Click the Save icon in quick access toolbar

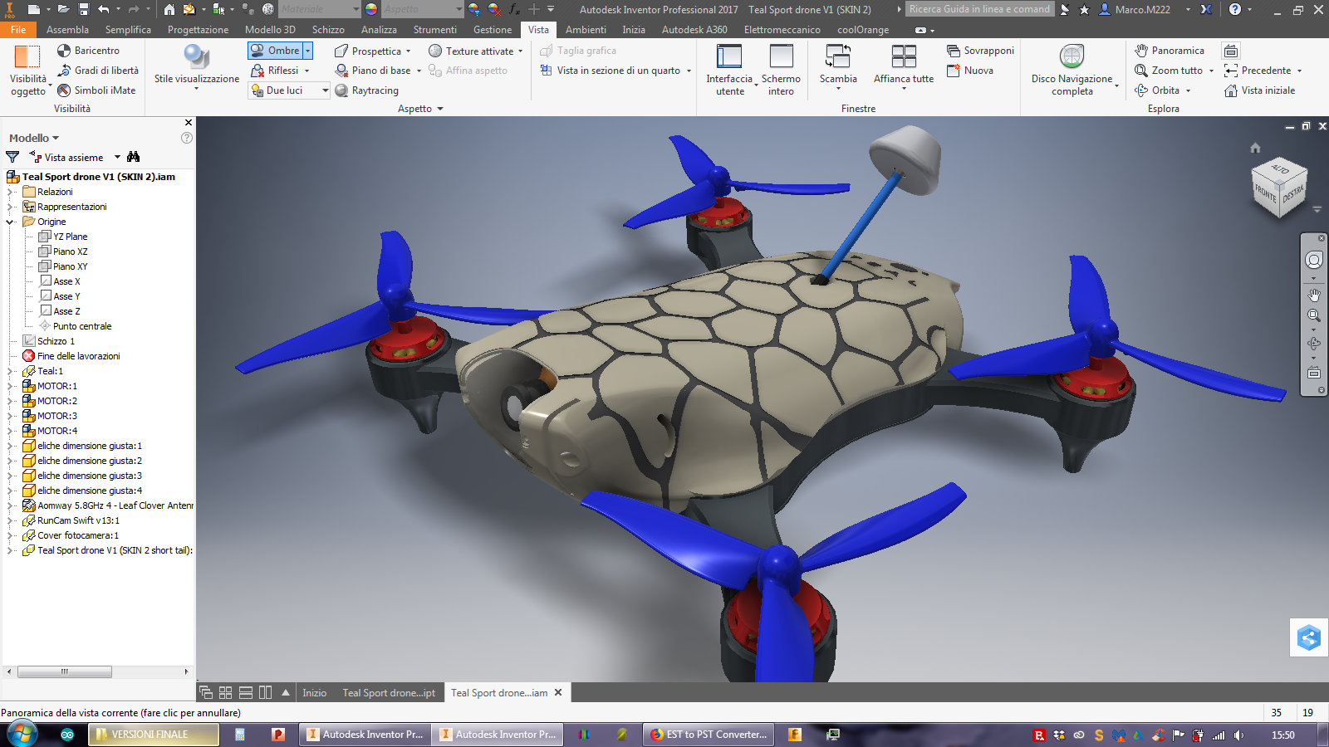tap(84, 9)
